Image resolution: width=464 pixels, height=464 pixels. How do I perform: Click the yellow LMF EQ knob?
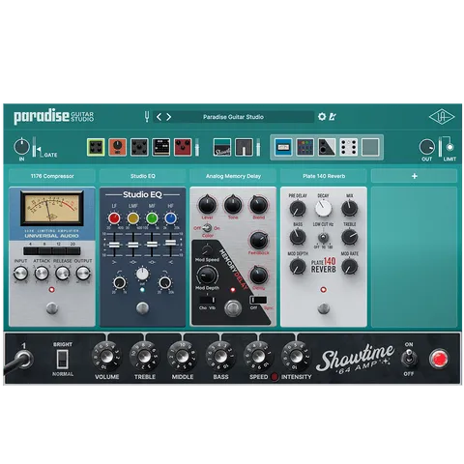click(x=133, y=218)
